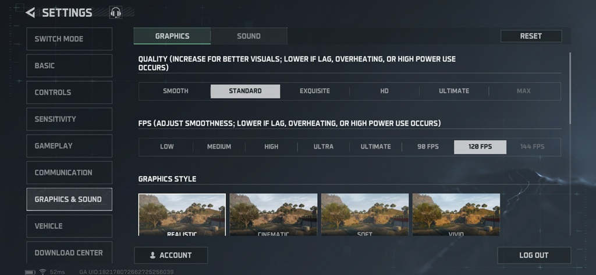596x275 pixels.
Task: Select the Graphics tab
Action: [x=172, y=36]
